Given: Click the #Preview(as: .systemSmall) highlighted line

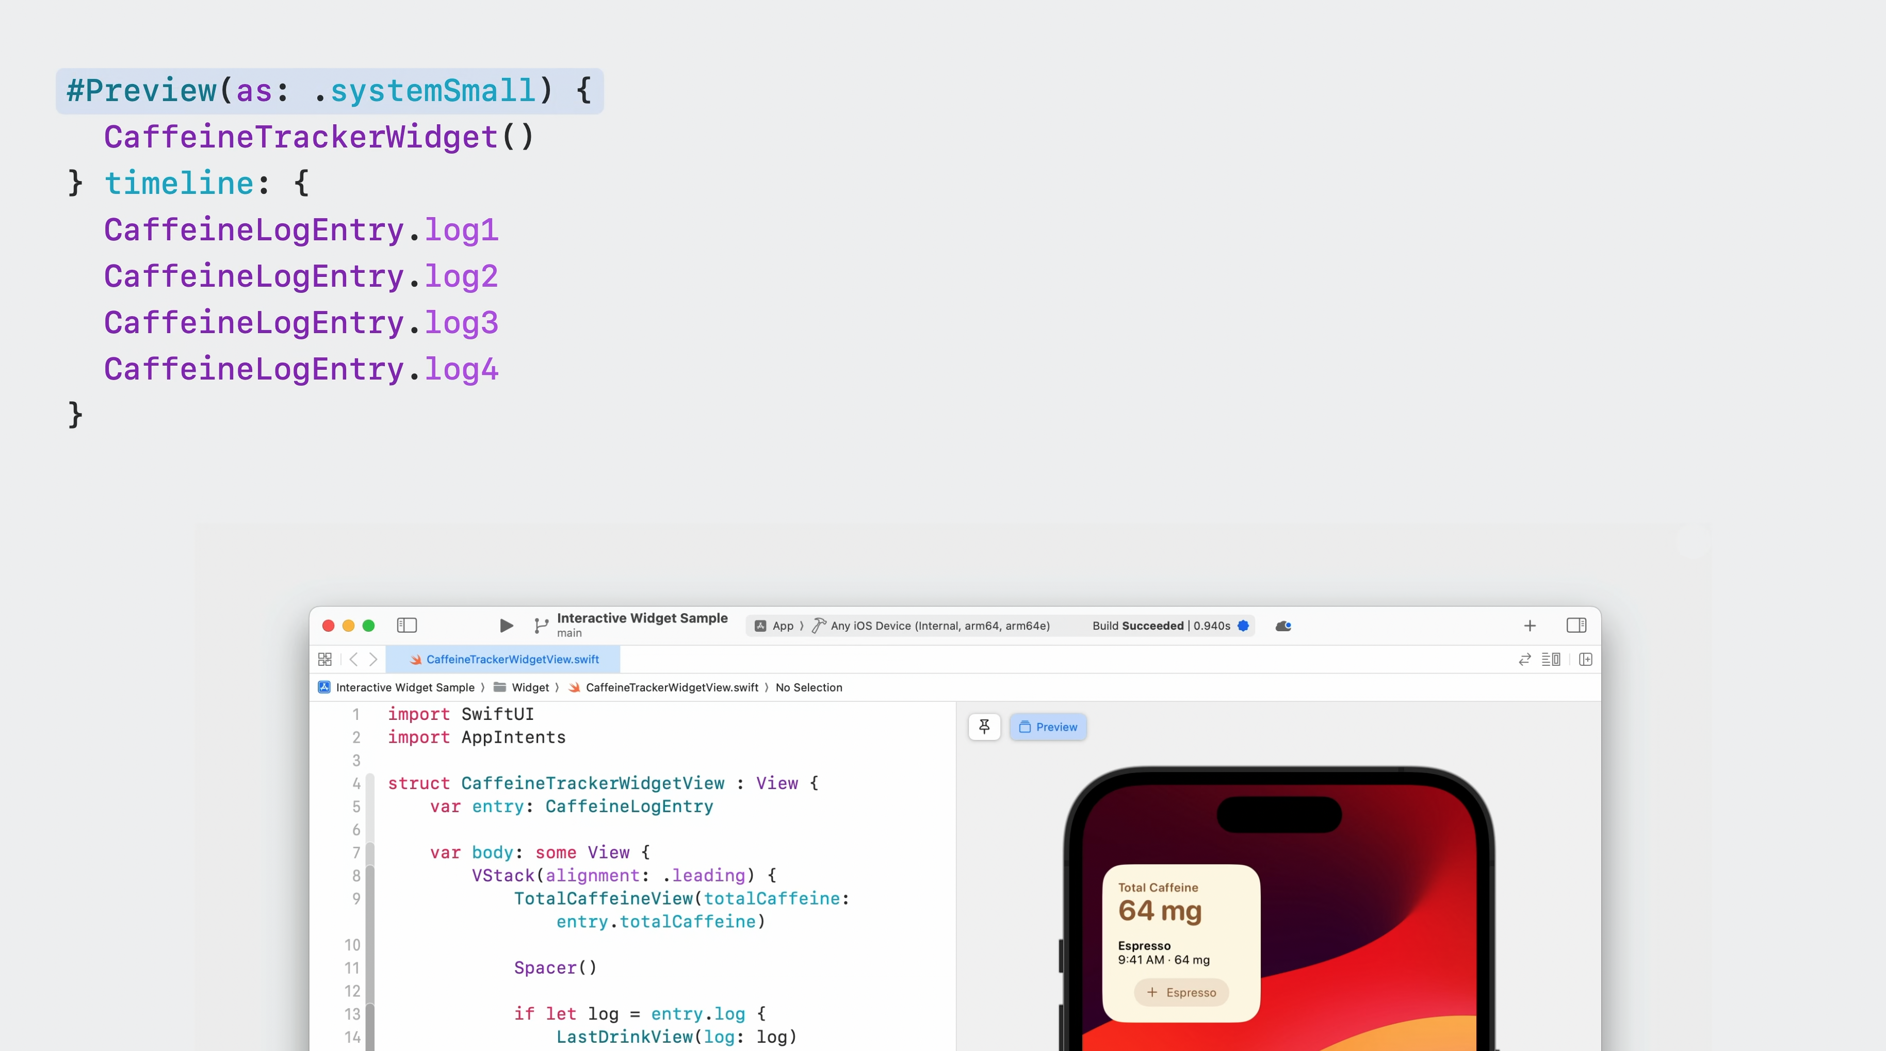Looking at the screenshot, I should coord(330,91).
